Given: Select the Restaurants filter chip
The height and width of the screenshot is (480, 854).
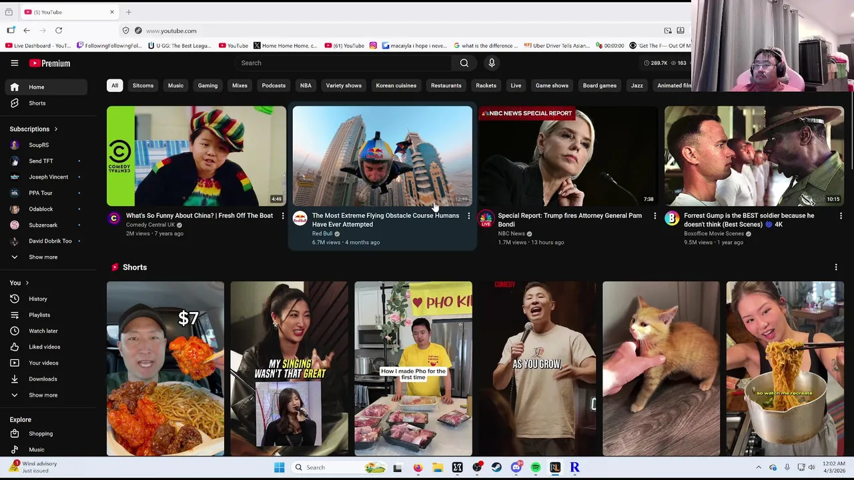Looking at the screenshot, I should [x=446, y=85].
